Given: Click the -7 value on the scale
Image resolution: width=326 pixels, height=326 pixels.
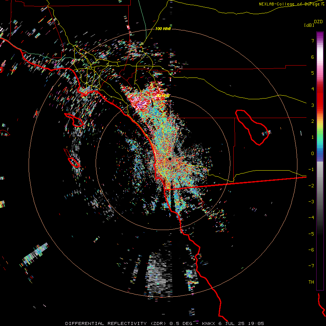Looking at the screenshot, I should click(x=311, y=266).
